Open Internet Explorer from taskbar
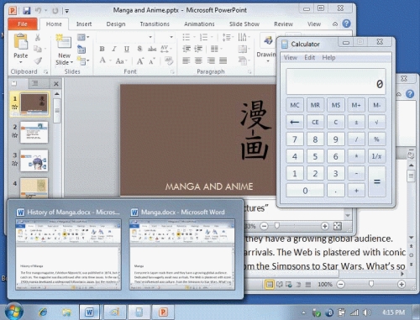This screenshot has height=320, width=420. [x=43, y=312]
